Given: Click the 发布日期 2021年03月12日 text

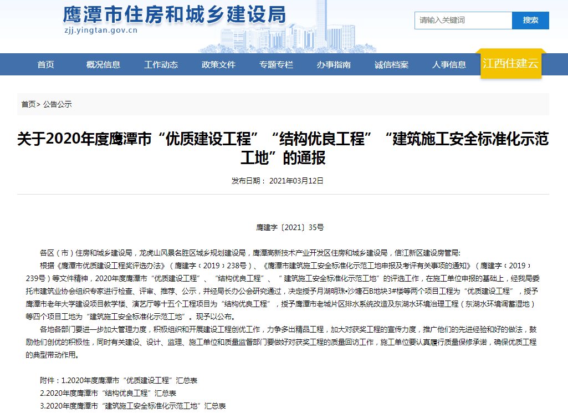Looking at the screenshot, I should coord(277,181).
